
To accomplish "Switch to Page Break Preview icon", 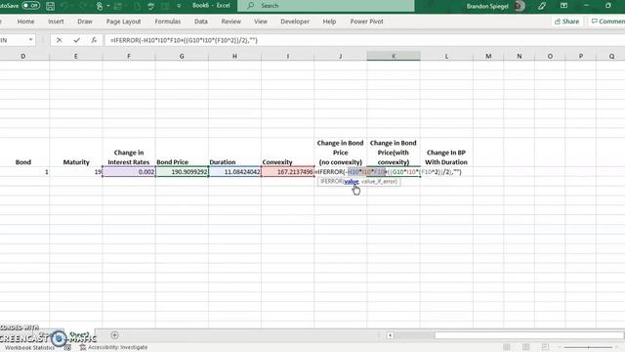I will 545,347.
